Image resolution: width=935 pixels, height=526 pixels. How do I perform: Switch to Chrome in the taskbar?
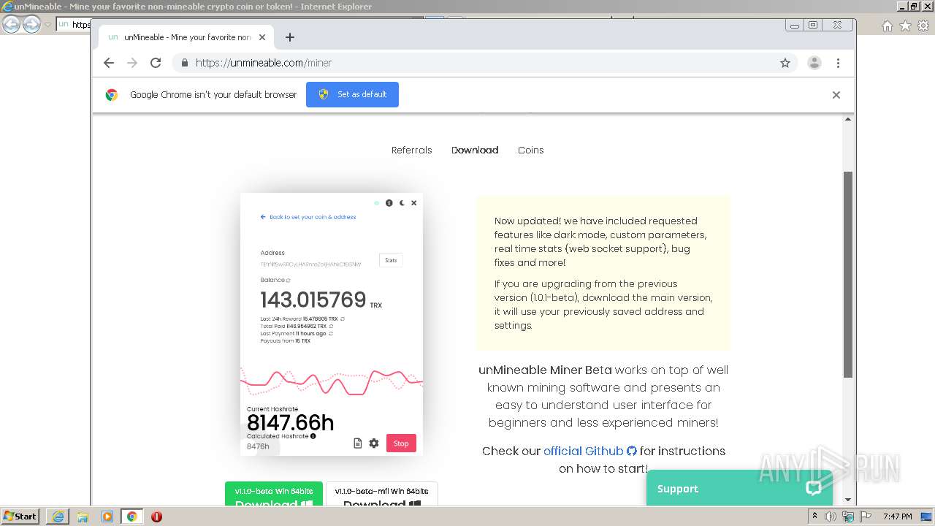coord(131,517)
